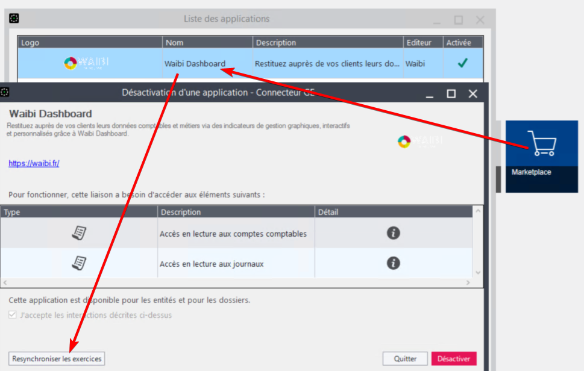The image size is (584, 371).
Task: Sort list by Nom column header
Action: coord(207,42)
